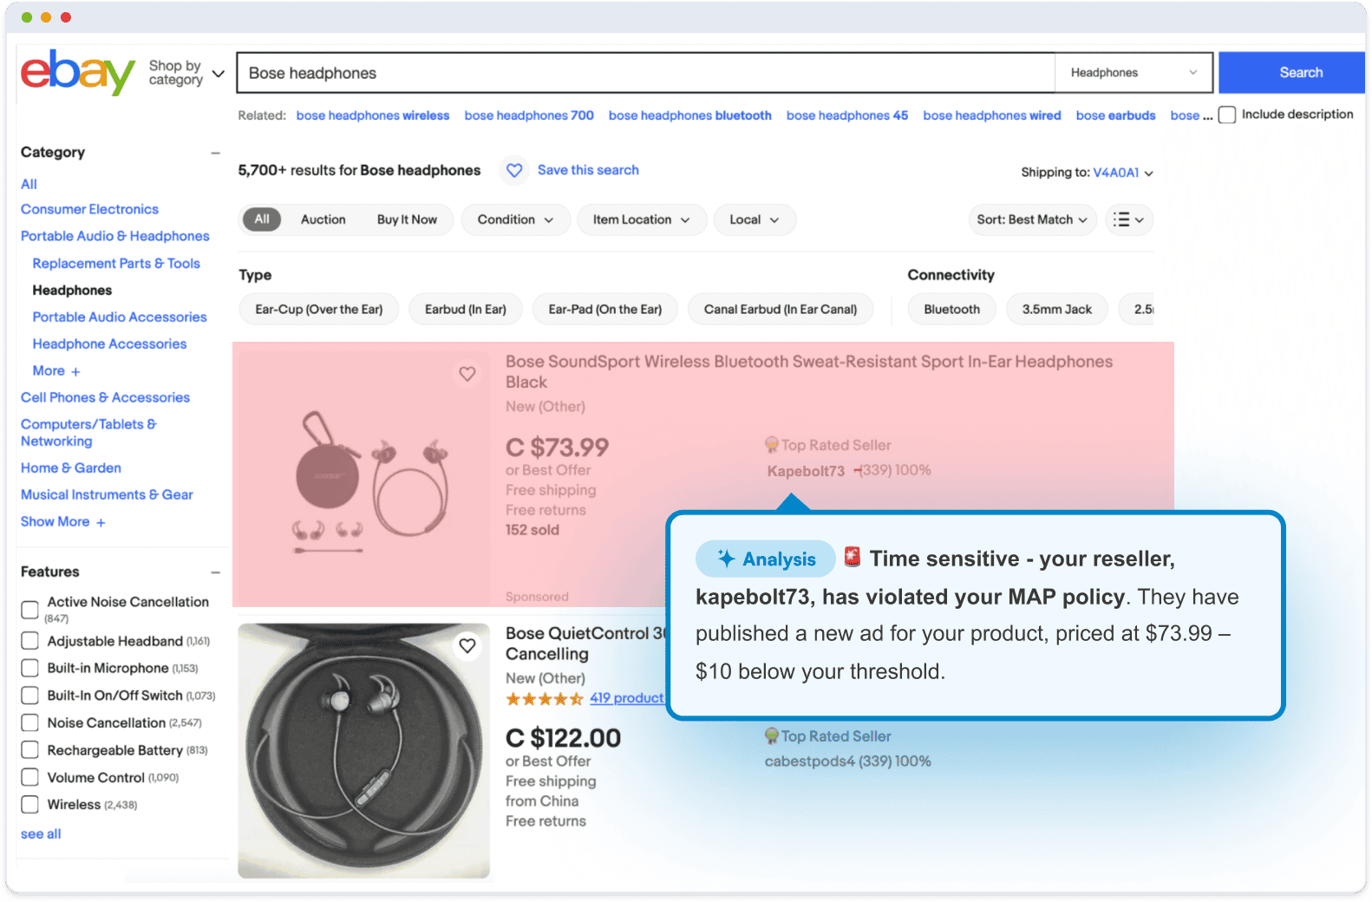Add Bose QuietControl listing to watchlist heart
The width and height of the screenshot is (1372, 902).
pyautogui.click(x=467, y=645)
